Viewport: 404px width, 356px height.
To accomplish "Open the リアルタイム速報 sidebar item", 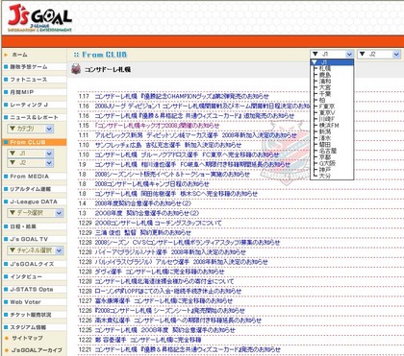I will [x=30, y=189].
